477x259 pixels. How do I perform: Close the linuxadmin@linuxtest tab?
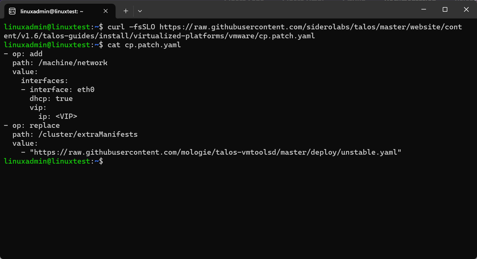tap(106, 11)
